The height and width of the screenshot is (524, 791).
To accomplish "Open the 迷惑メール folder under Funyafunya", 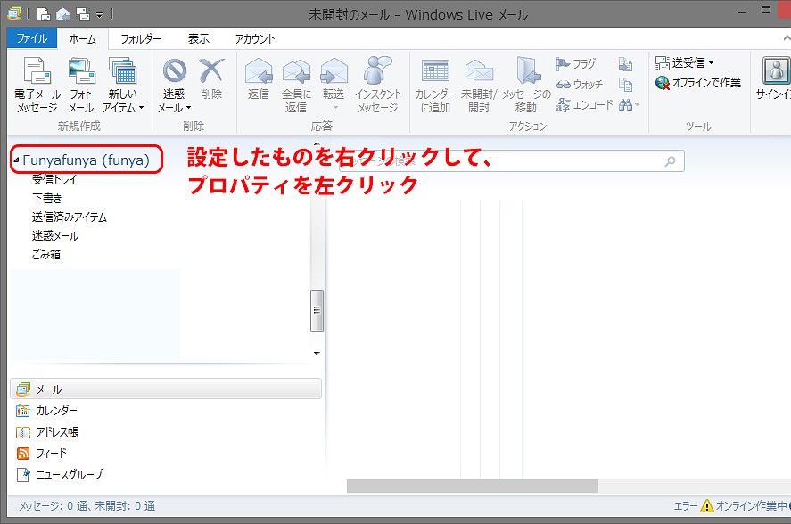I will [x=55, y=236].
